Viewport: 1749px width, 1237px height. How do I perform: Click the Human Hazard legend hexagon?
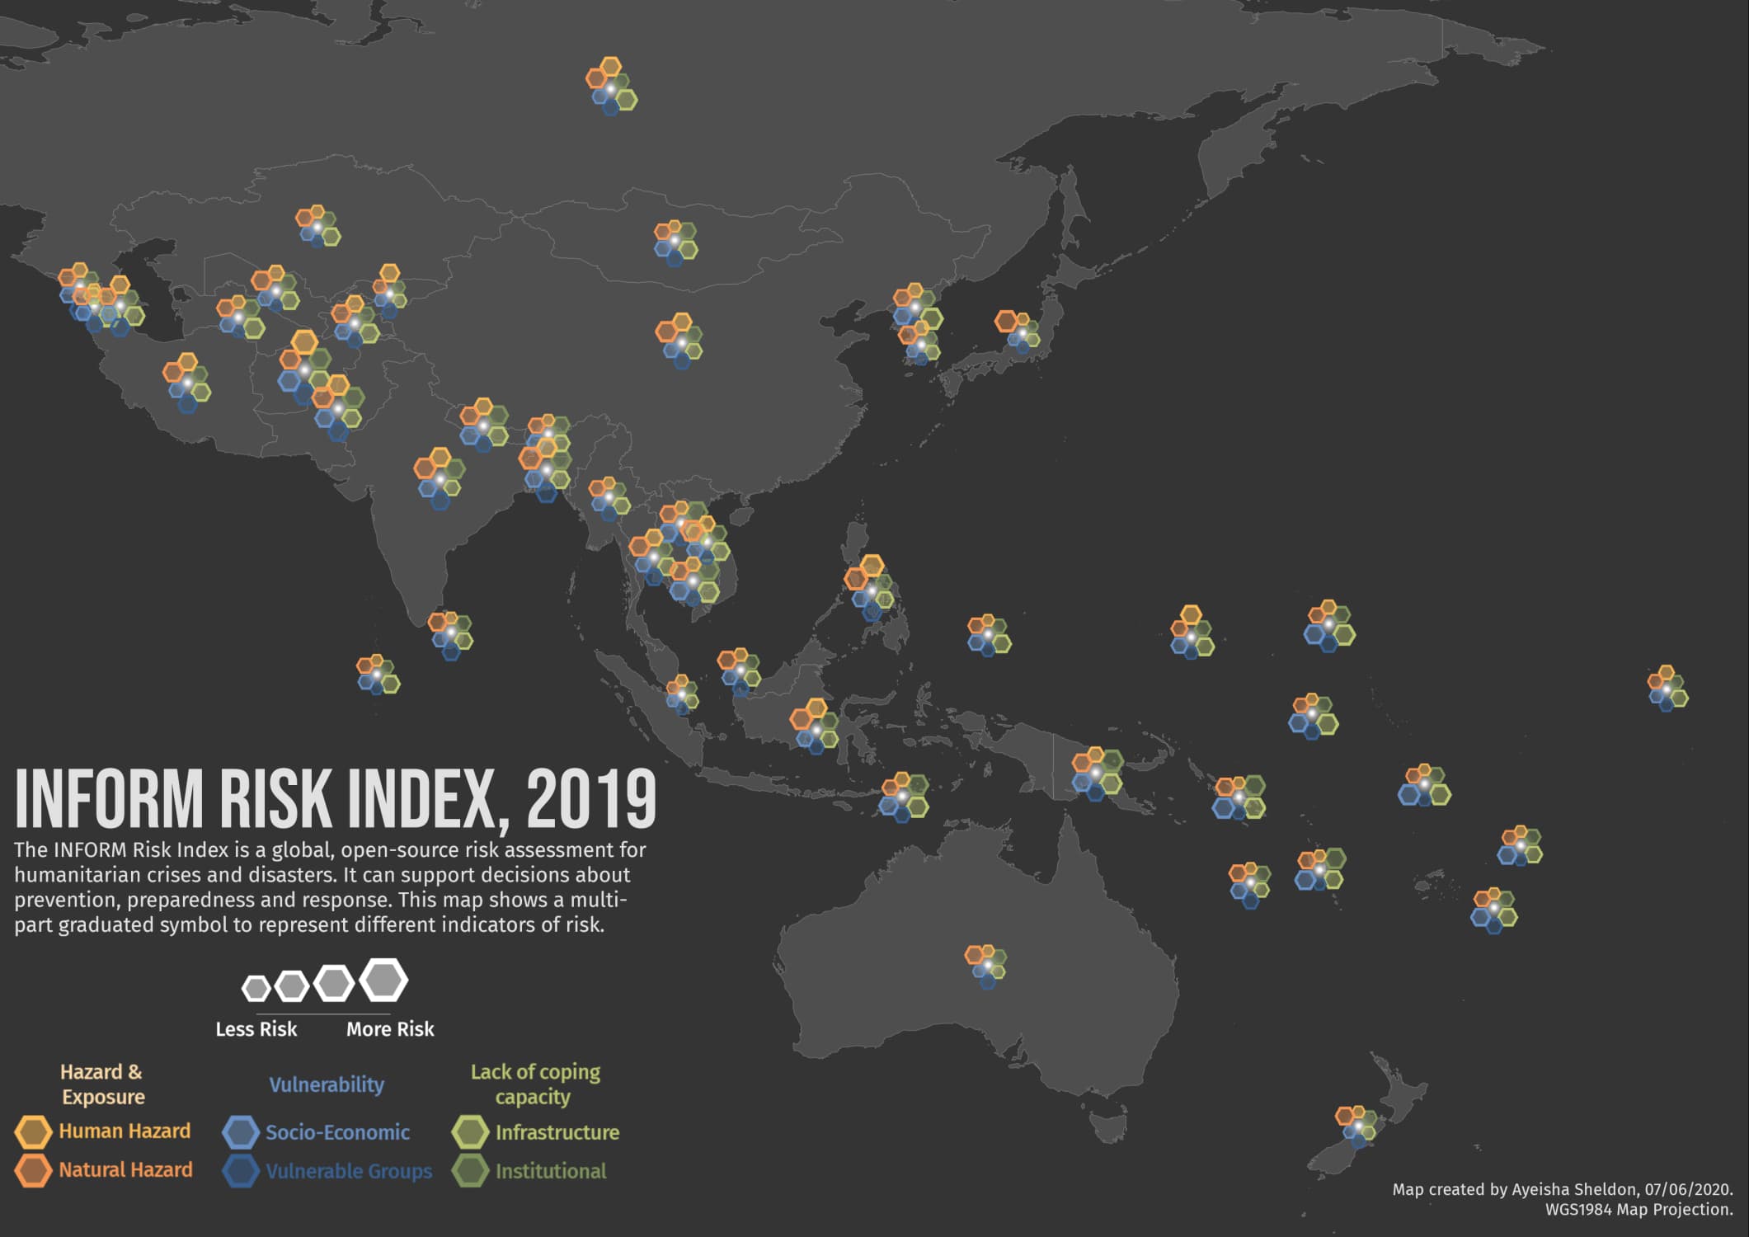tap(34, 1132)
